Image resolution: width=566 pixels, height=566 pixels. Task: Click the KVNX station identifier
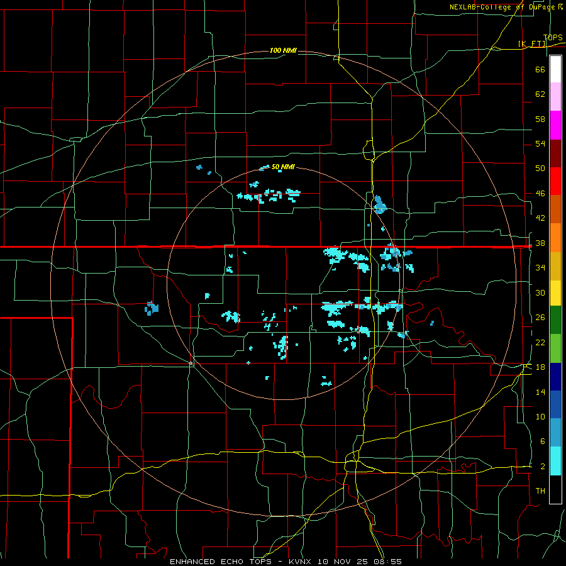pyautogui.click(x=301, y=562)
